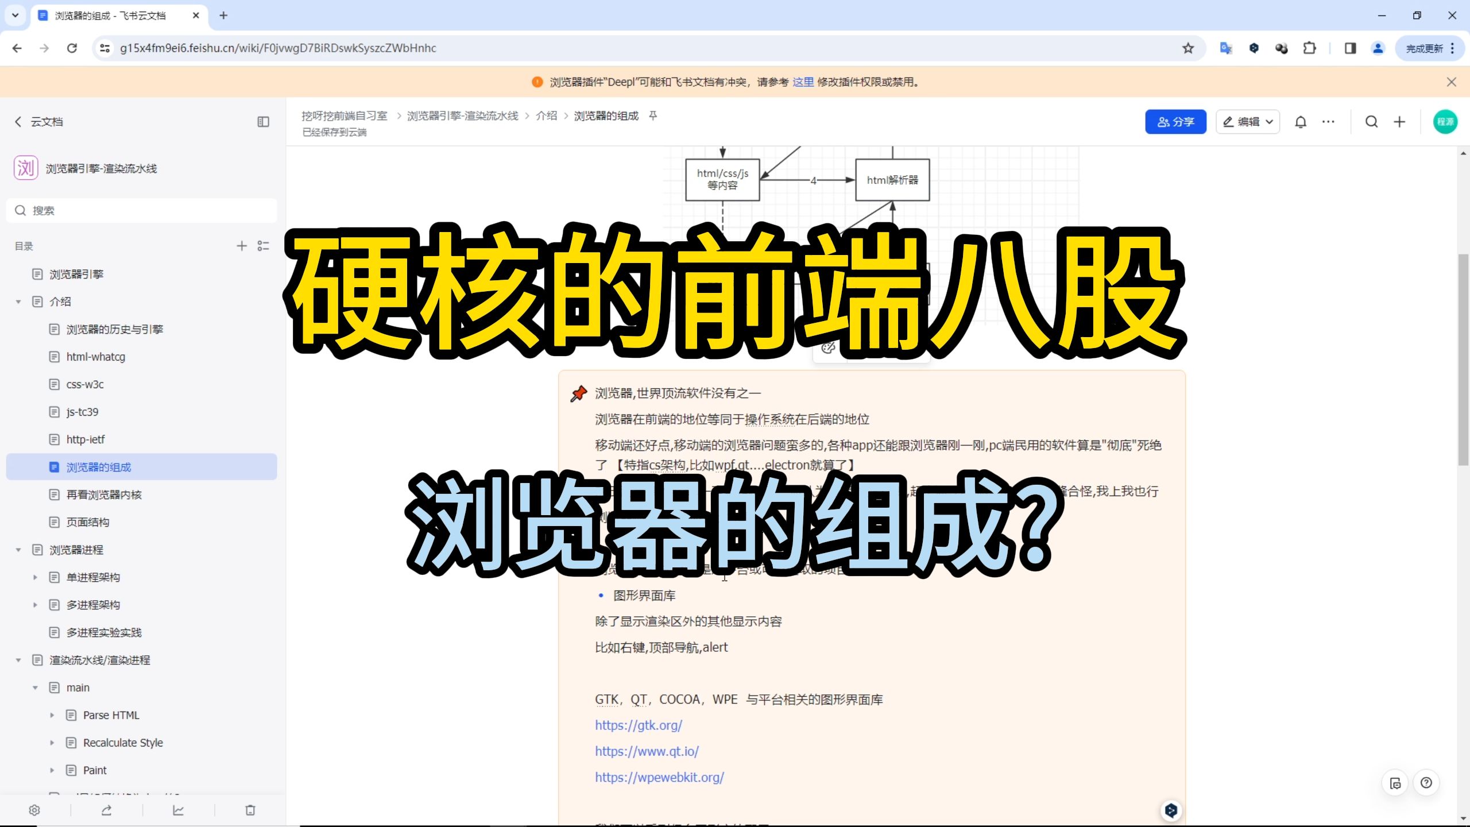Open the https://wpewebkit.org/ link
This screenshot has height=827, width=1470.
(x=659, y=777)
